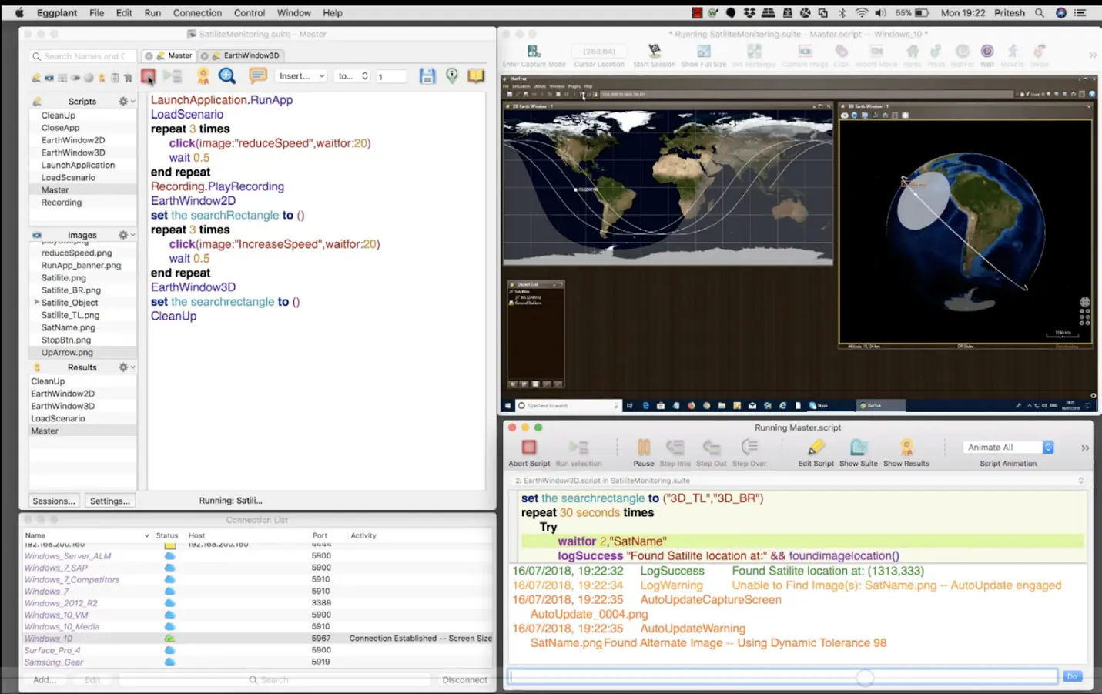This screenshot has height=694, width=1102.
Task: Click the Start Session flag icon
Action: click(654, 52)
